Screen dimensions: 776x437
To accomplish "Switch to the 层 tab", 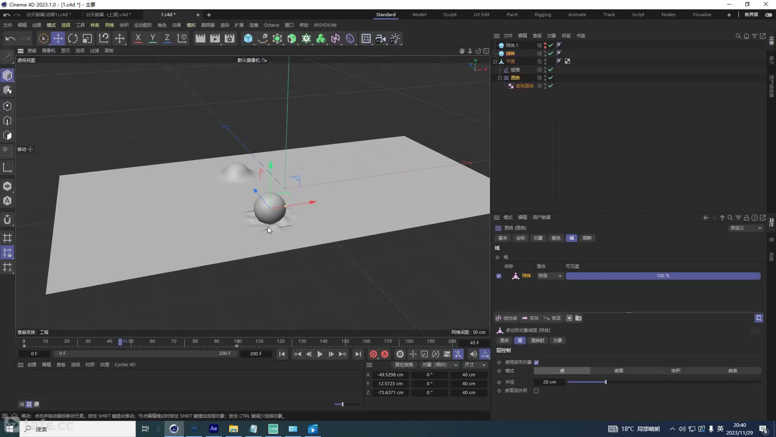I will [x=520, y=341].
